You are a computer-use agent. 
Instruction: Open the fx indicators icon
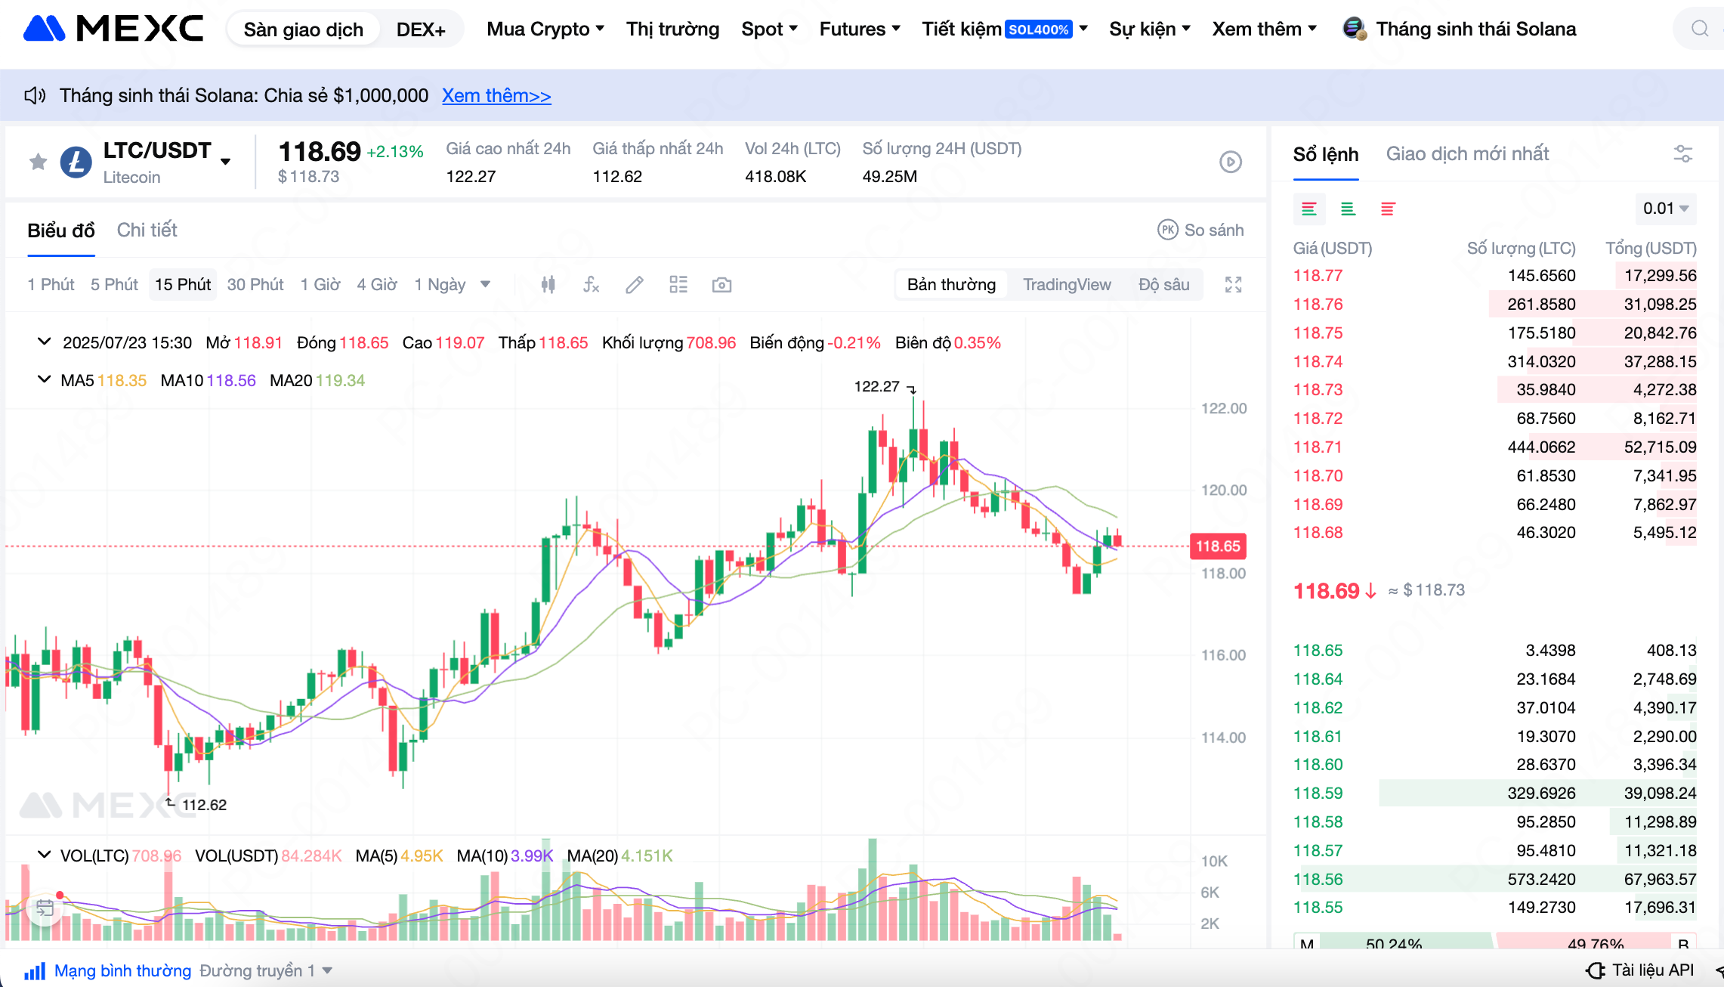(x=592, y=285)
